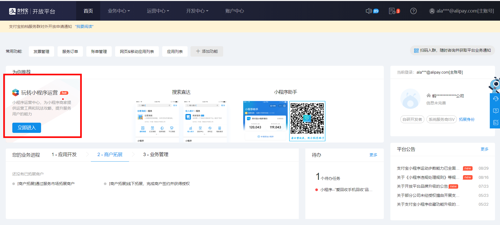This screenshot has height=225, width=500.
Task: Open announcement 关于支付宝小程序收藏功能升级
Action: click(428, 204)
